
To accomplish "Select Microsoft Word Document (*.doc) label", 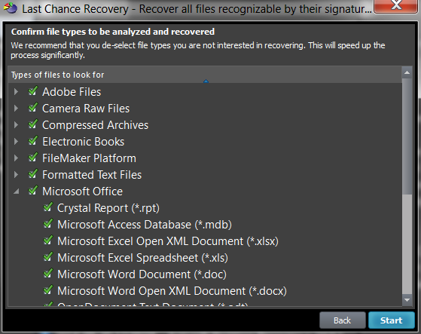I will [142, 274].
